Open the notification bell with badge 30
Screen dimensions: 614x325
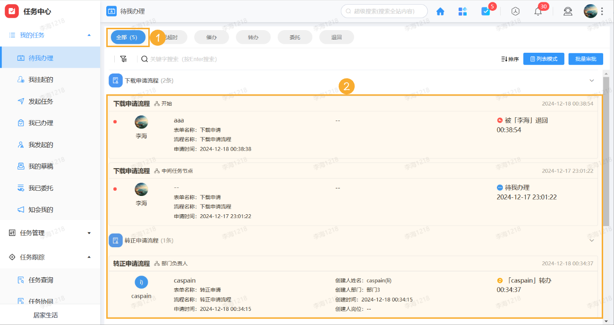[537, 11]
